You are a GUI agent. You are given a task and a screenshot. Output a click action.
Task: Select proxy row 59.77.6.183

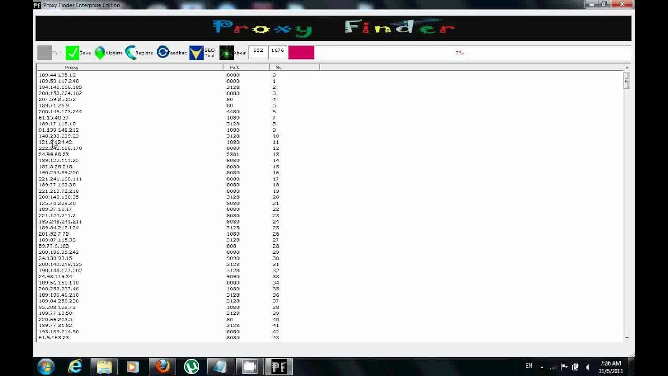pyautogui.click(x=54, y=246)
